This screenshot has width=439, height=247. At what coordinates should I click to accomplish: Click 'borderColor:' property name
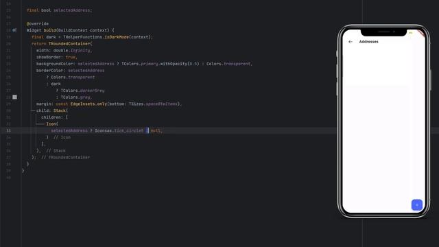tap(51, 71)
